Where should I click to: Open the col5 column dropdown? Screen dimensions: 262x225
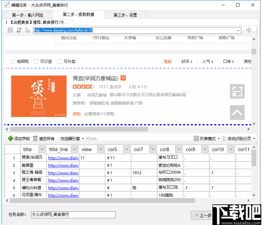[127, 149]
